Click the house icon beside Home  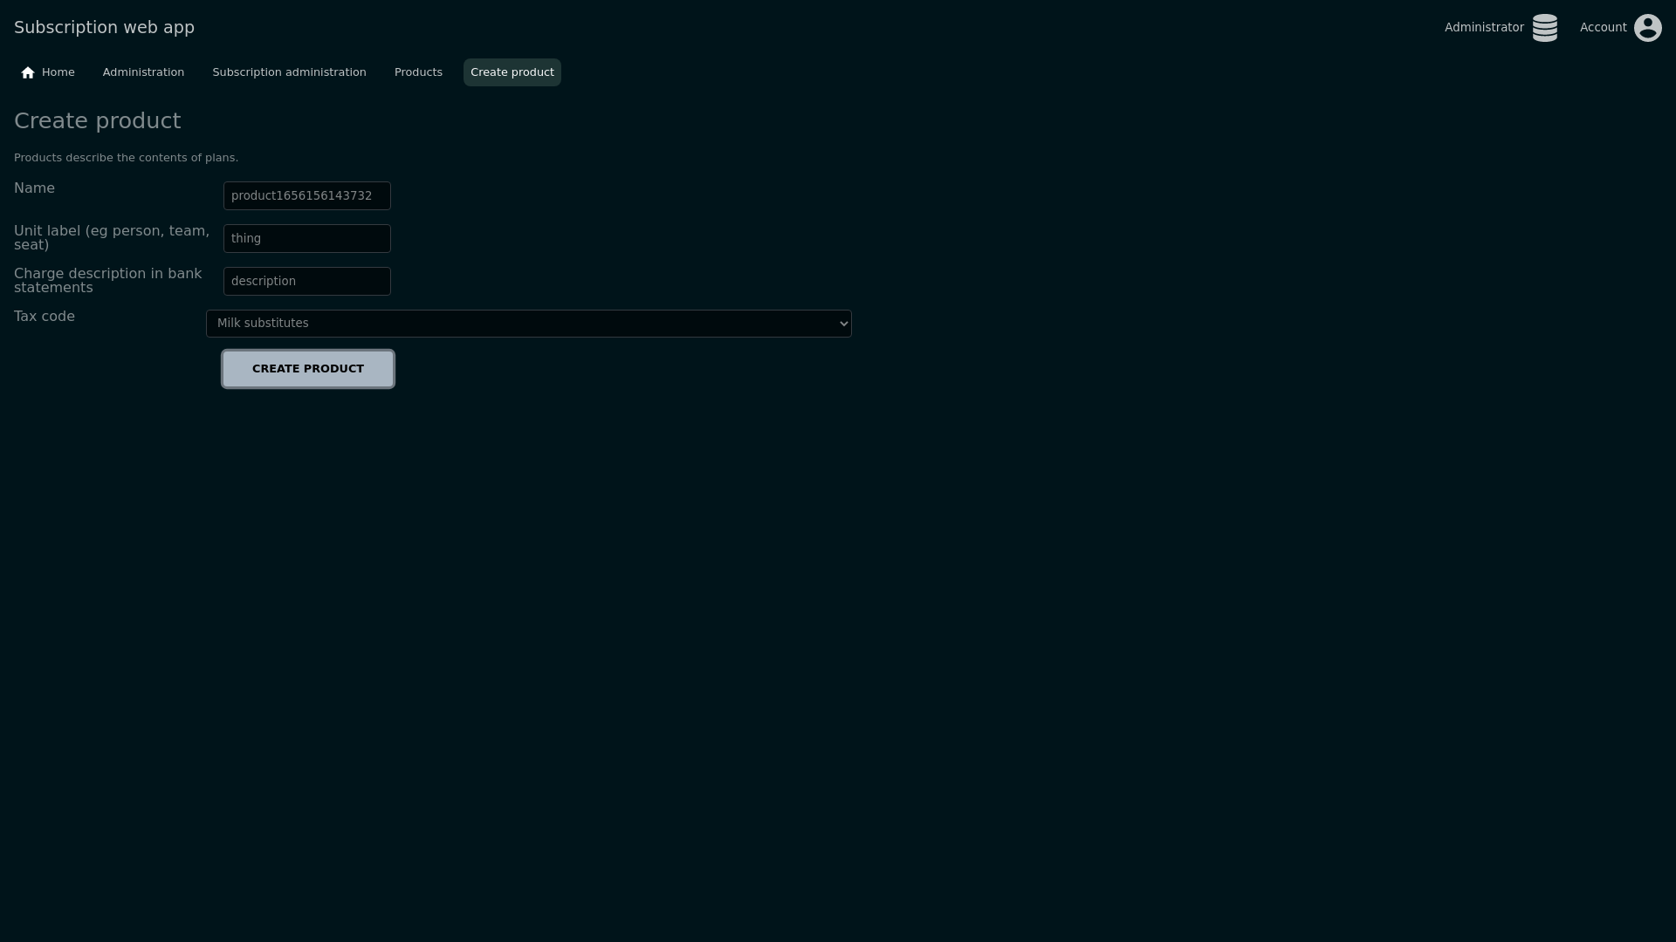tap(28, 72)
